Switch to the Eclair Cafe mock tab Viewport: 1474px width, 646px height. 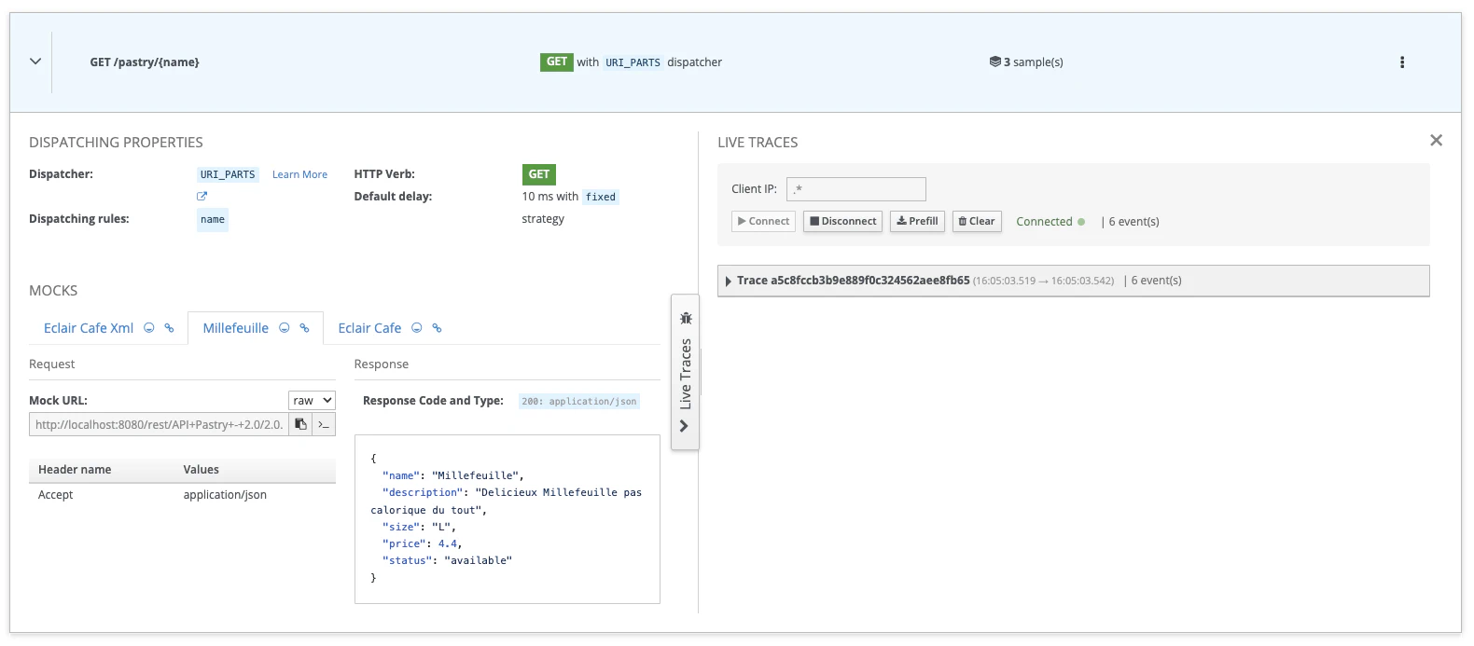coord(369,328)
